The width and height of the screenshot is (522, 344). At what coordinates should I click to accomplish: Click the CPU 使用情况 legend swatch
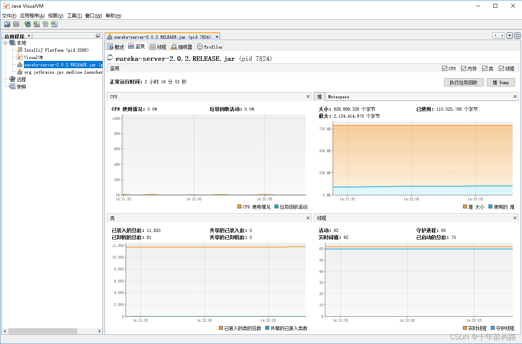[x=239, y=207]
